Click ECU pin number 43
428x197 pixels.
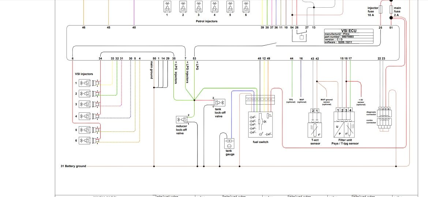(312, 58)
